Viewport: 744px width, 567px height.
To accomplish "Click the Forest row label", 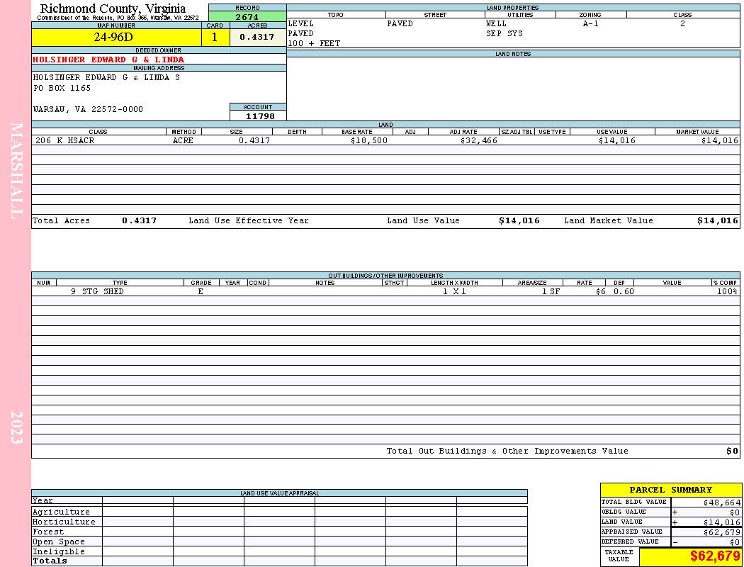I will tap(48, 532).
